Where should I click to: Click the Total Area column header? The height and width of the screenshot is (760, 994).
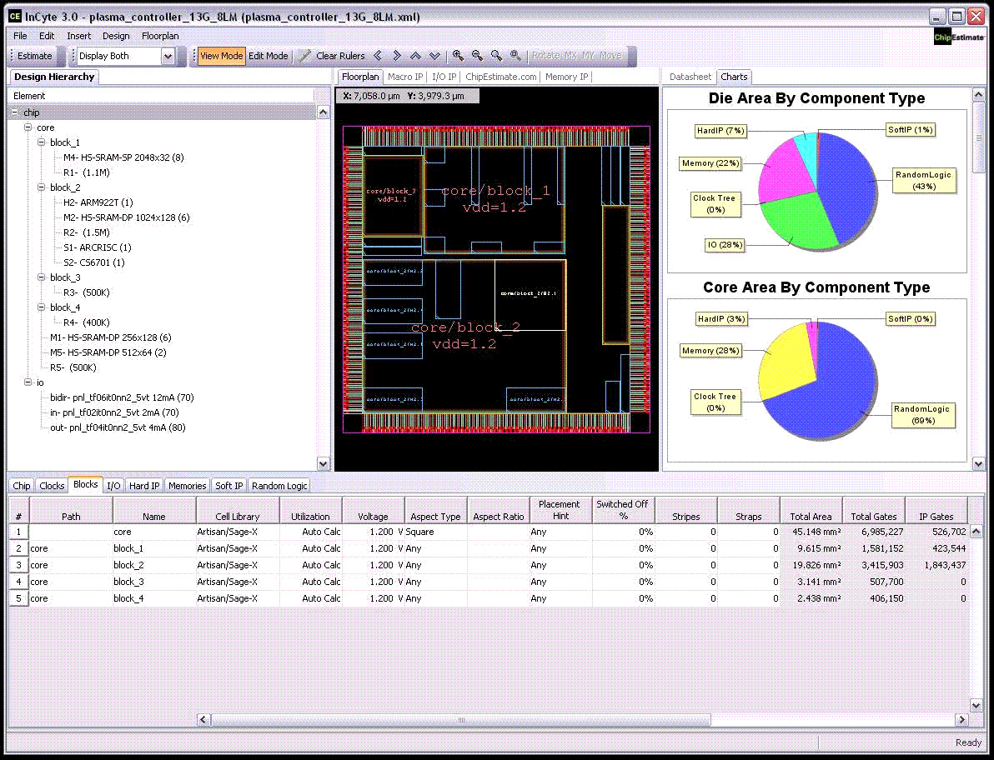coord(811,510)
